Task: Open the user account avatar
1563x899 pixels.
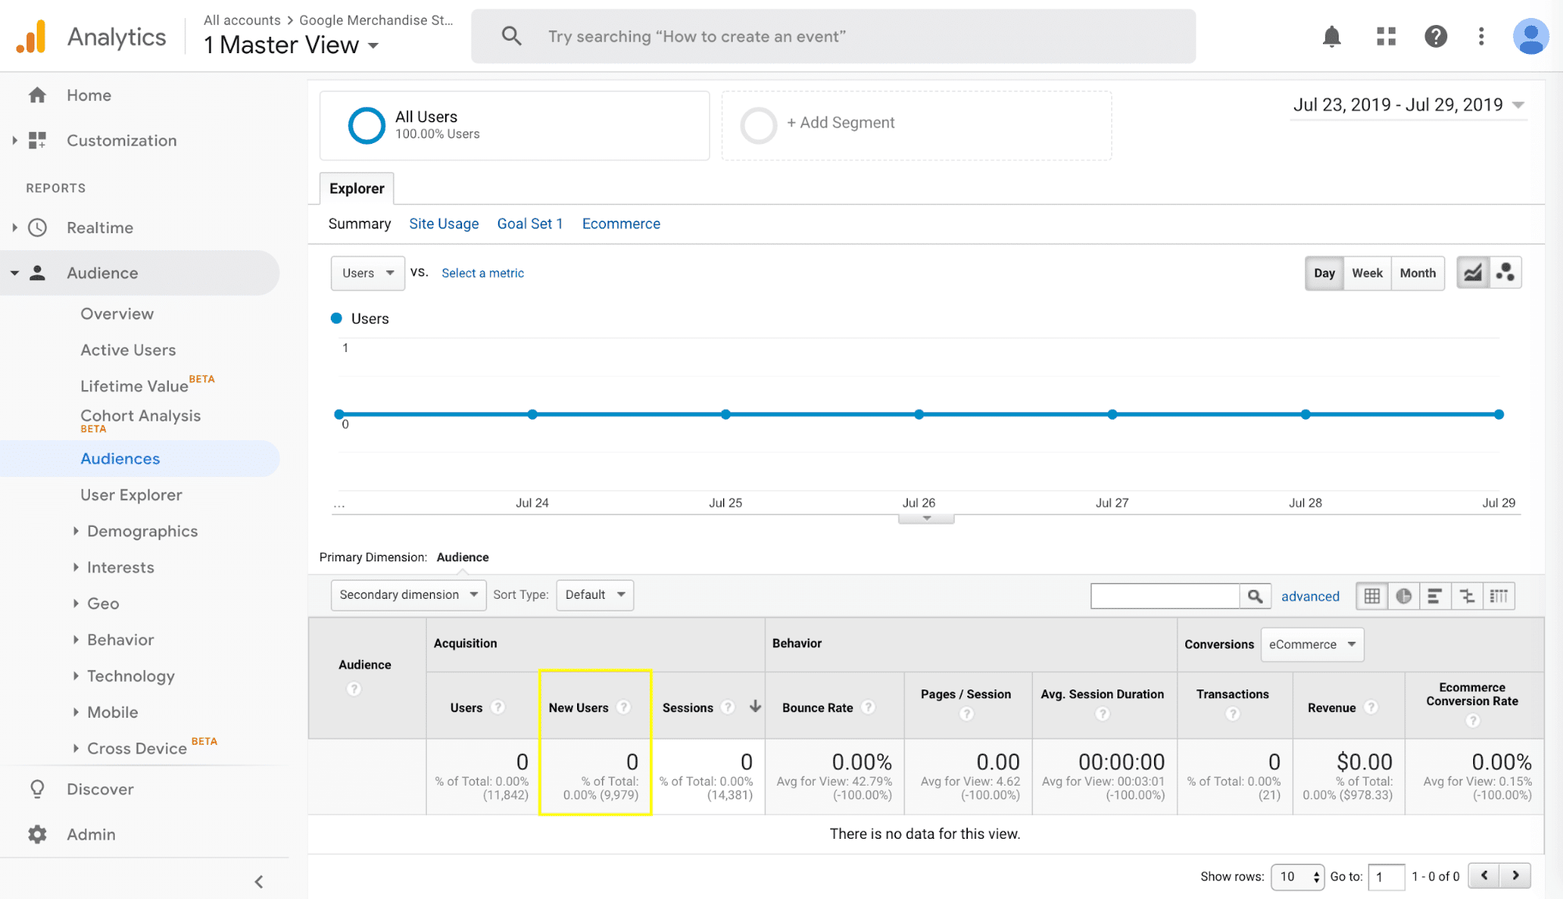Action: coord(1530,36)
